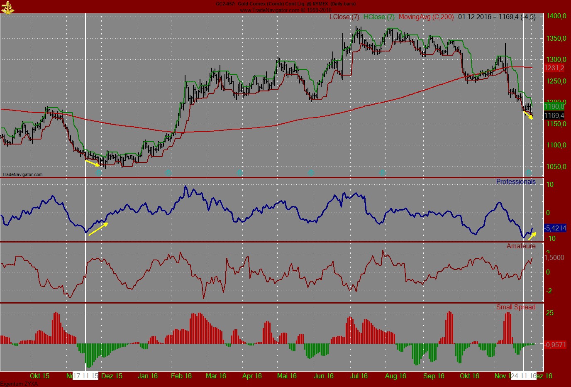Click the teal marker beneath the Februar 2016 price lows
The width and height of the screenshot is (571, 387).
pyautogui.click(x=168, y=172)
